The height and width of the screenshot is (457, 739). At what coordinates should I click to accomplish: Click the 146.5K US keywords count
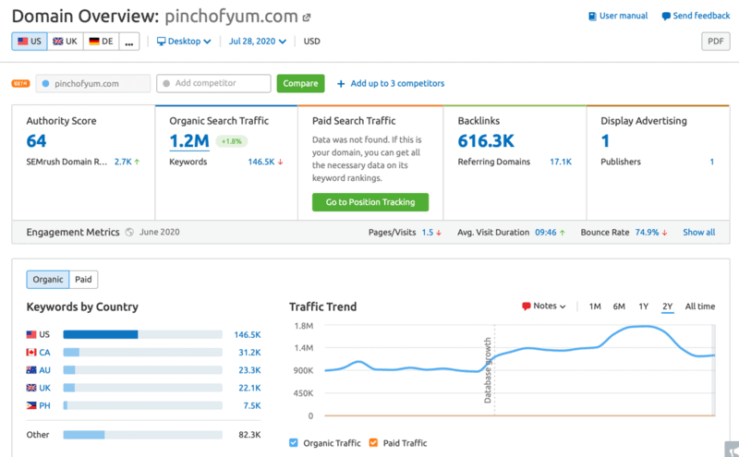pyautogui.click(x=248, y=335)
